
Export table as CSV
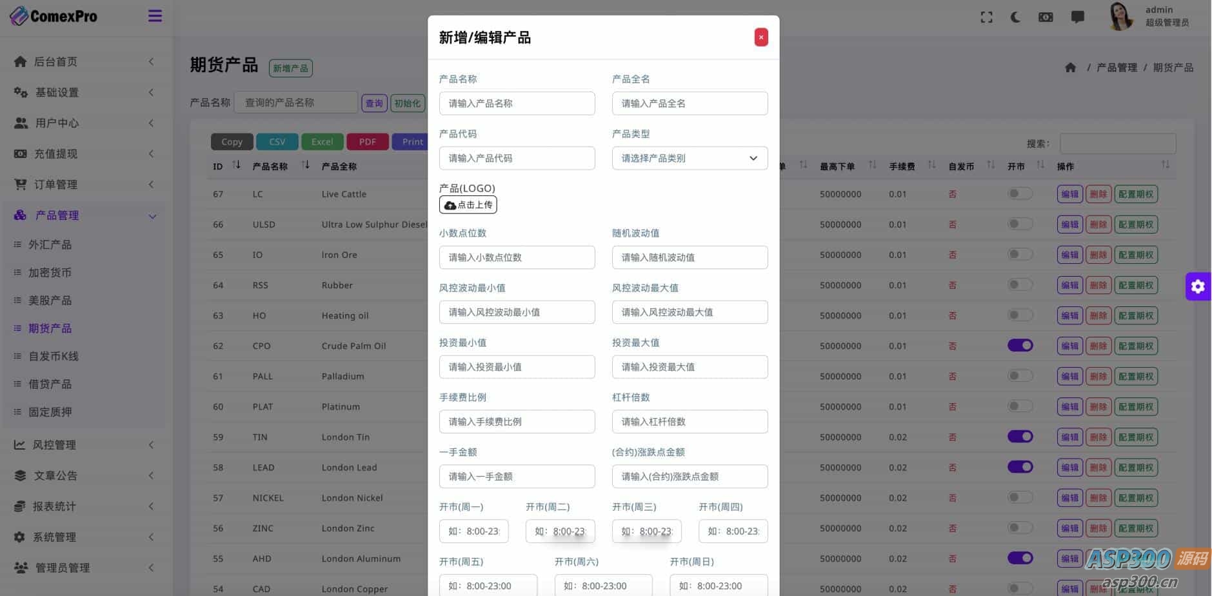click(277, 142)
